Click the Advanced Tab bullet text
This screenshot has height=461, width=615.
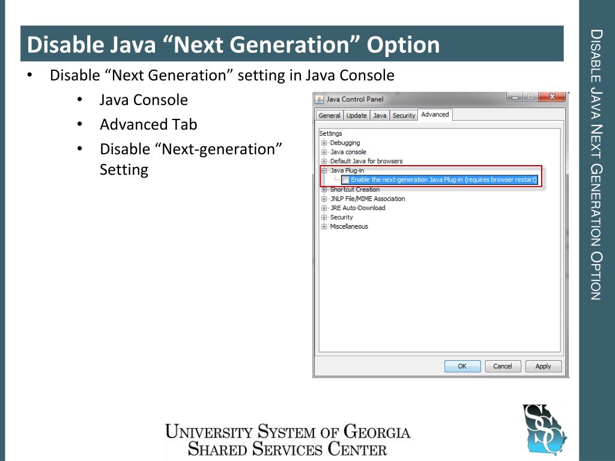pyautogui.click(x=148, y=125)
